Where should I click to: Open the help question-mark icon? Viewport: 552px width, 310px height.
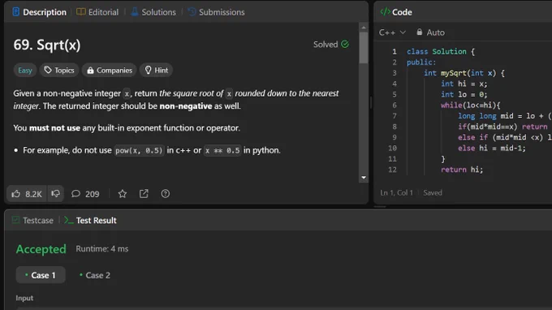click(x=165, y=193)
